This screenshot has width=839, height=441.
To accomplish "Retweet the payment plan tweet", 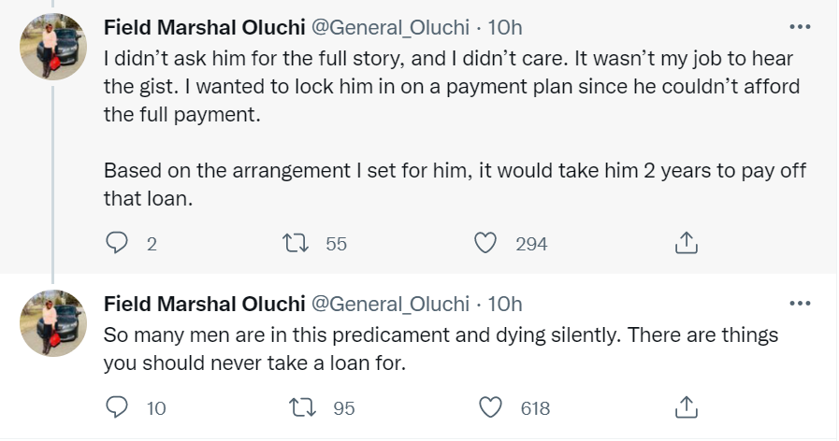I will pyautogui.click(x=296, y=244).
